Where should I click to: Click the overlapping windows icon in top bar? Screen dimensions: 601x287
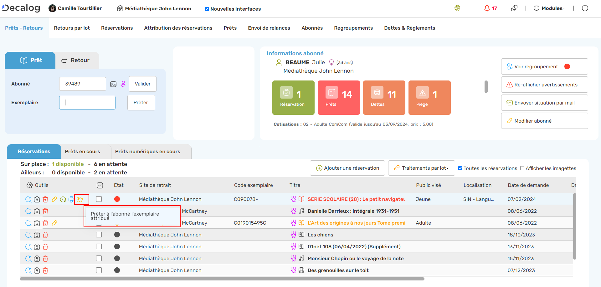[x=514, y=8]
